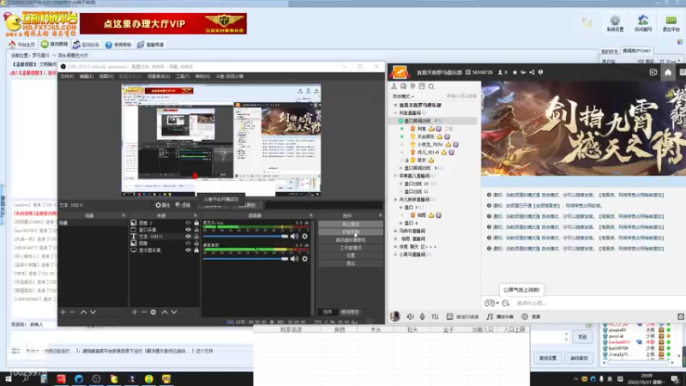Open dropdown arrow beside game icon in YY chat
Screen dimensions: 686x386
point(497,304)
